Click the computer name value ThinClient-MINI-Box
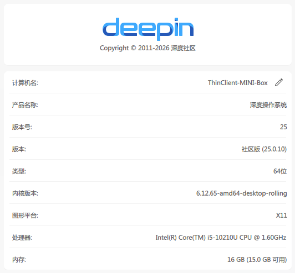Image resolution: width=295 pixels, height=273 pixels. (x=238, y=83)
